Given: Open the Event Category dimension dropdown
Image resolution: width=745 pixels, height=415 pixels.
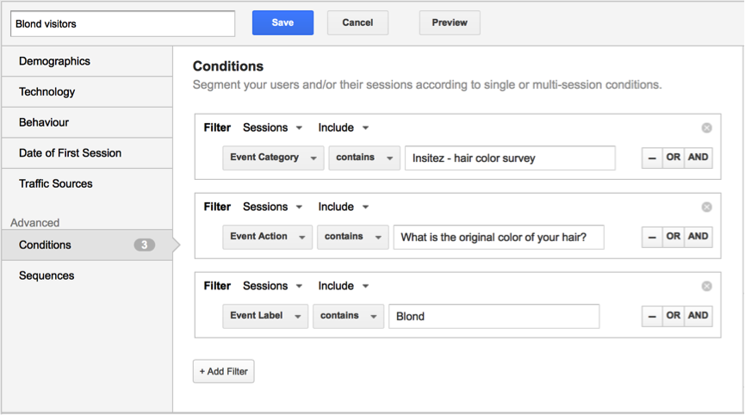Looking at the screenshot, I should [273, 158].
